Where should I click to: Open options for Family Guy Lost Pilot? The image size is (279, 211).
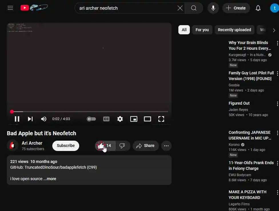277,73
